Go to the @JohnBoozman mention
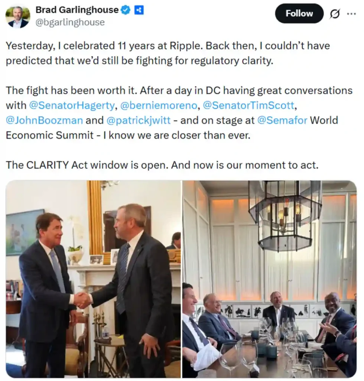This screenshot has height=381, width=364. pyautogui.click(x=44, y=121)
